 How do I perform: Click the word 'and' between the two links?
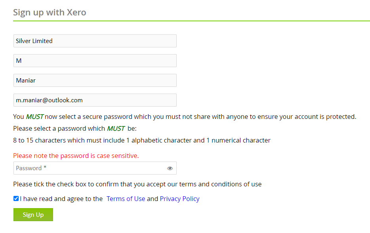(153, 199)
